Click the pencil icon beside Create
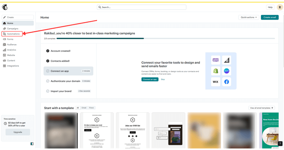This screenshot has width=284, height=150. coord(5,17)
